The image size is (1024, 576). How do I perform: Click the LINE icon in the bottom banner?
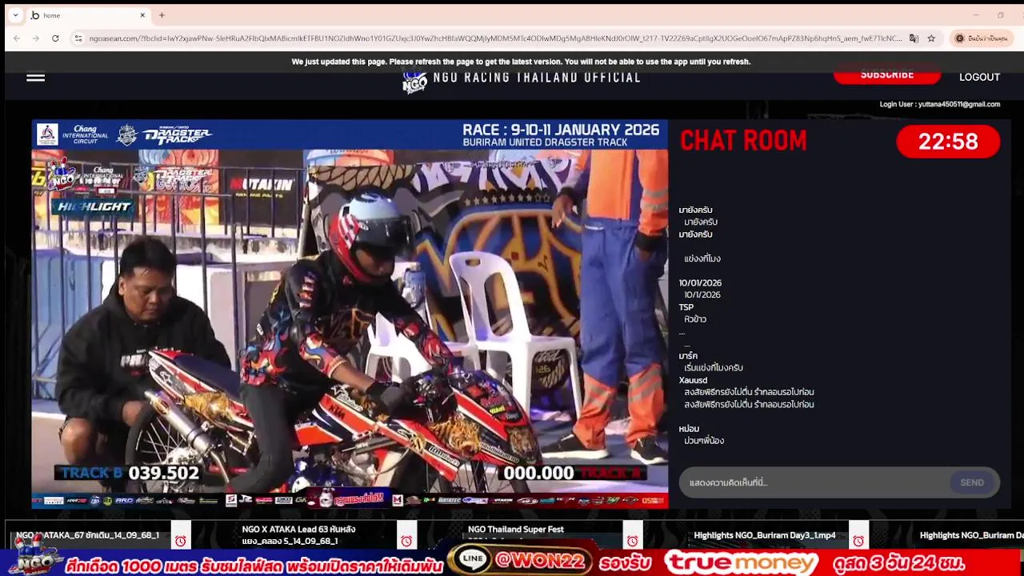click(x=473, y=559)
